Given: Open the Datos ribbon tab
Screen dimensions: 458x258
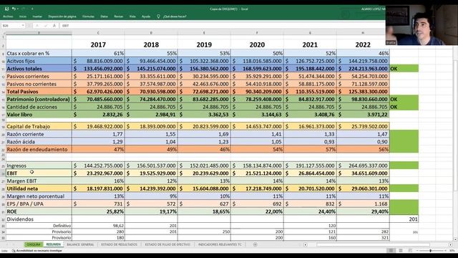Looking at the screenshot, I should point(104,16).
